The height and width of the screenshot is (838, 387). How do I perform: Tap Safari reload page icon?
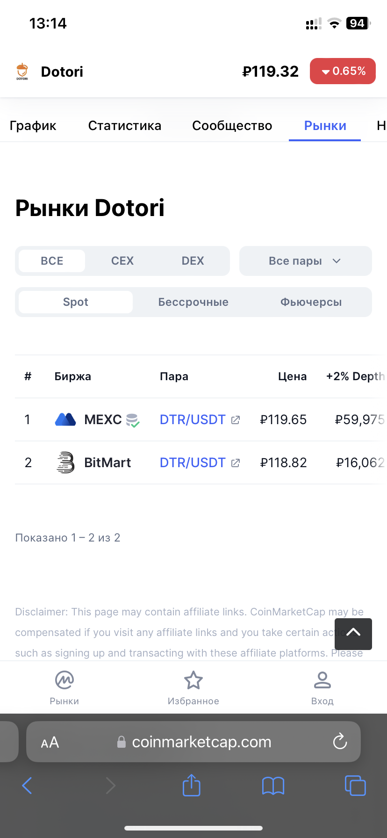click(x=340, y=742)
